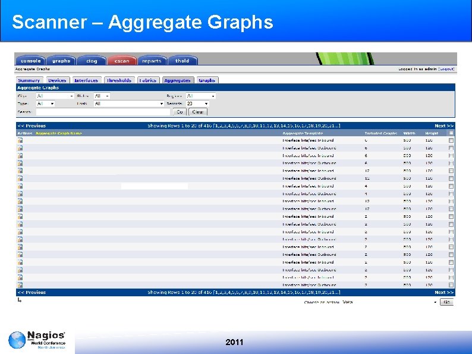Screen dimensions: 472x354
Task: Open the Host filter dropdown
Action: coord(129,104)
